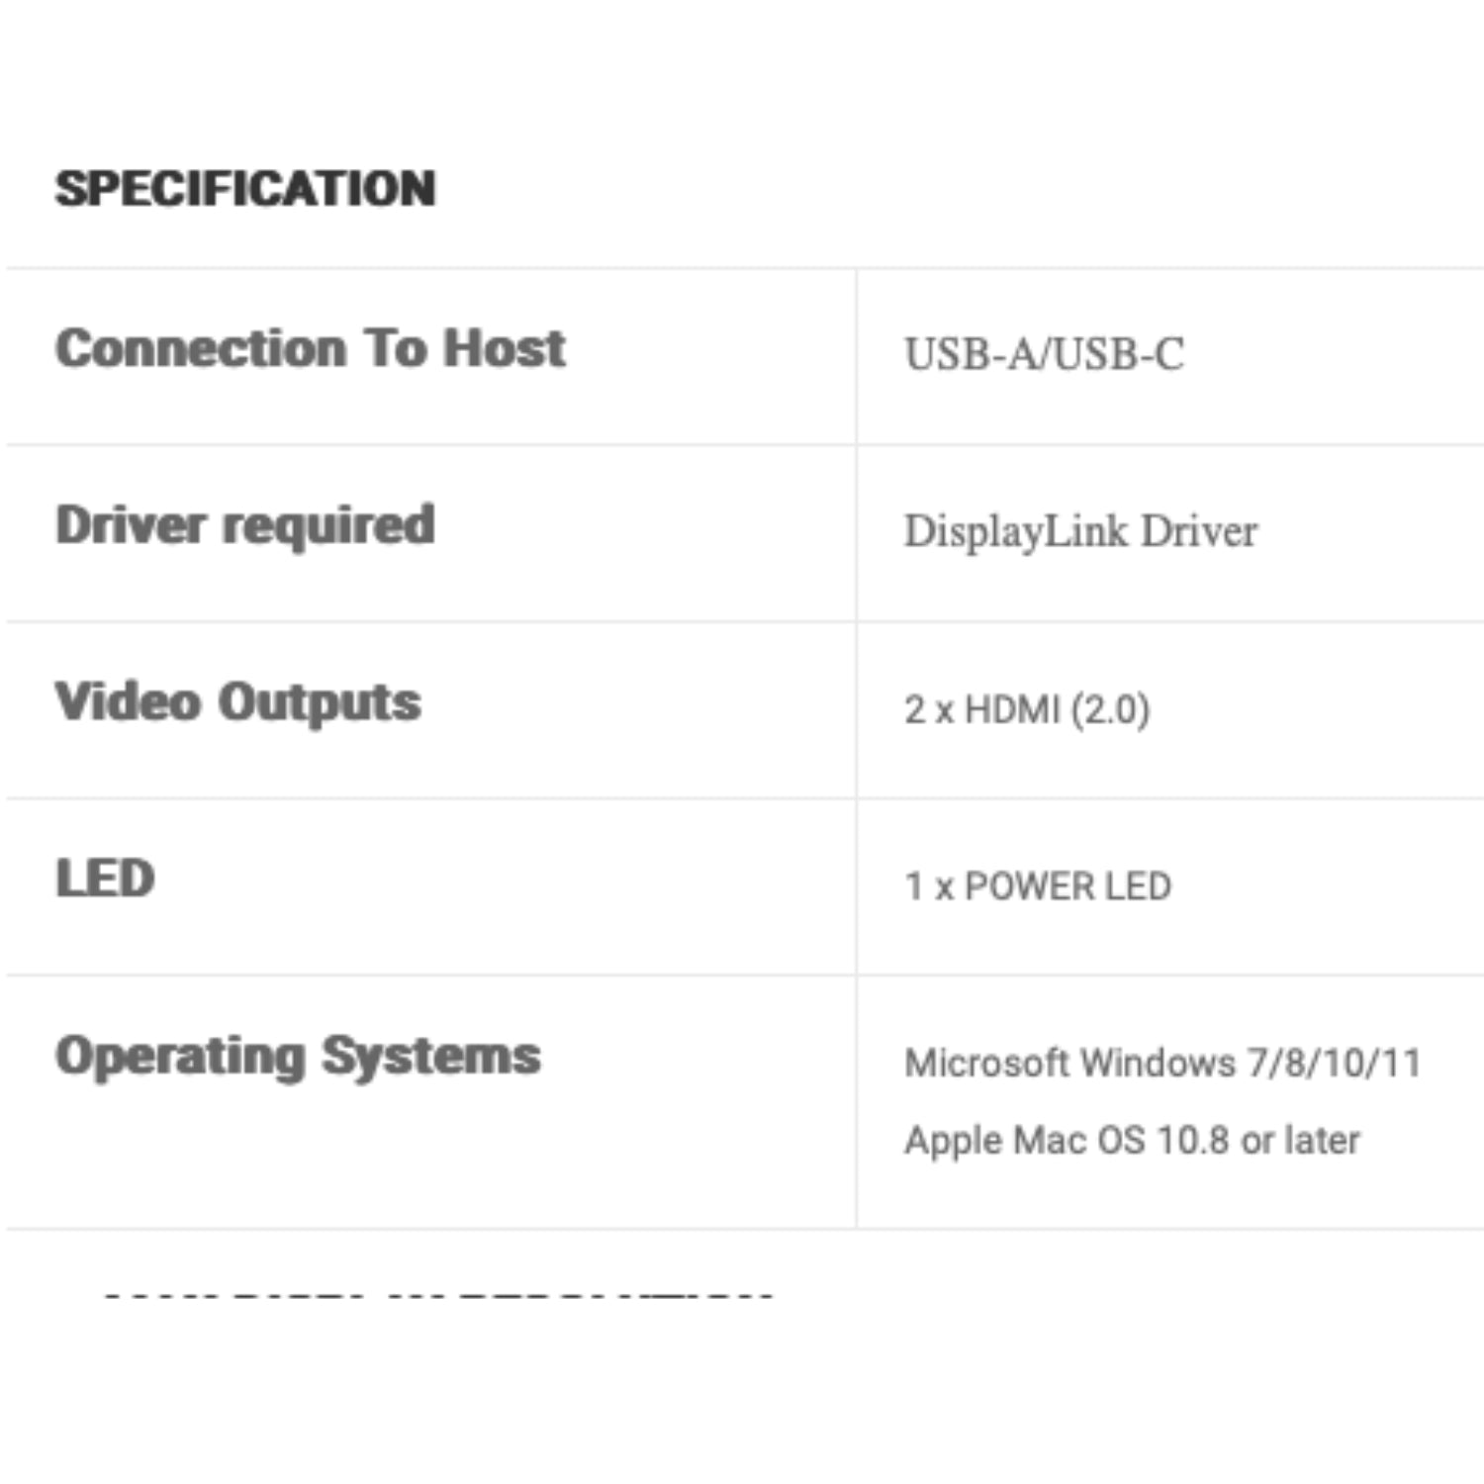Click the word "required" in the driver label
Screen dimensions: 1484x1484
pos(328,525)
